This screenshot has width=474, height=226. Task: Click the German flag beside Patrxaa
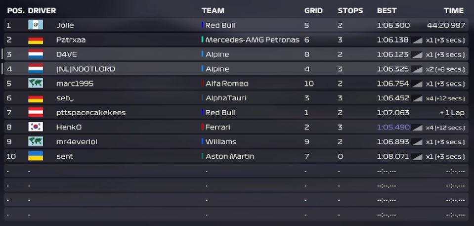click(x=36, y=40)
